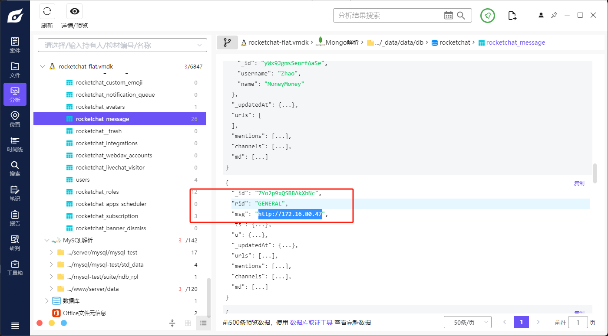
Task: Click the branch icon beside breadcrumb path
Action: pos(227,42)
